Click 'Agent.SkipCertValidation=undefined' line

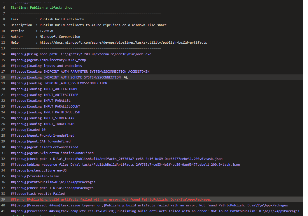click(52, 153)
